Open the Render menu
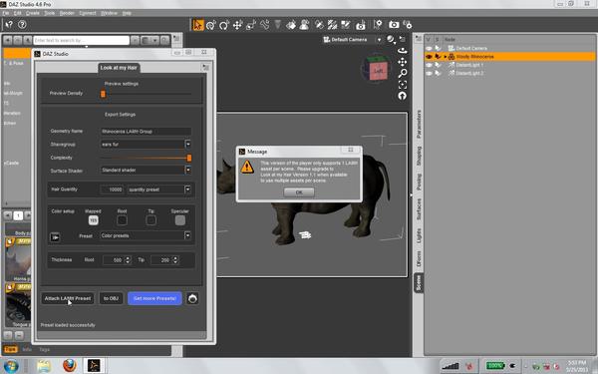This screenshot has height=374, width=598. coord(67,13)
